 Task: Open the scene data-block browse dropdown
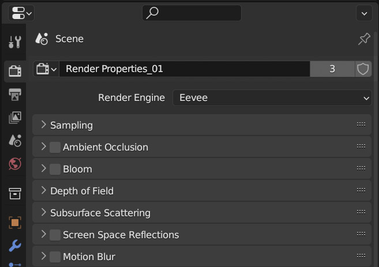coord(46,69)
